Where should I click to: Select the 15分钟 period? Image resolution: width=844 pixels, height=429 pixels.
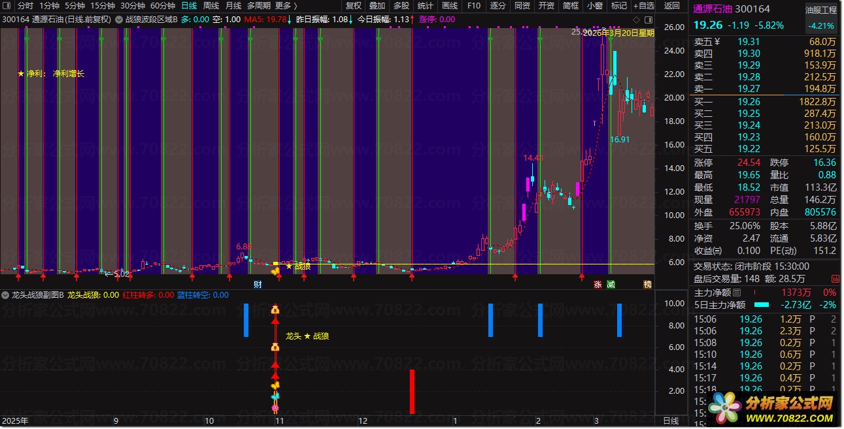click(103, 6)
